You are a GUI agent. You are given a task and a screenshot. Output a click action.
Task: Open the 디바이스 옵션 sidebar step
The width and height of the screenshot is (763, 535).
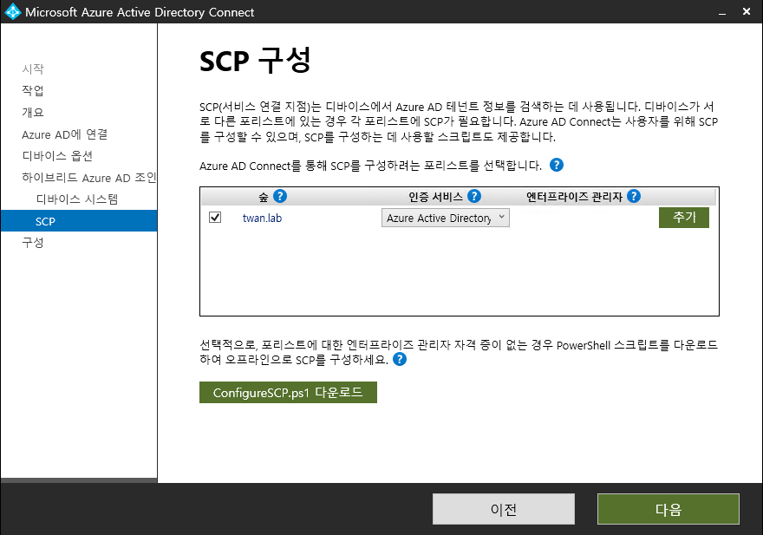pos(57,156)
